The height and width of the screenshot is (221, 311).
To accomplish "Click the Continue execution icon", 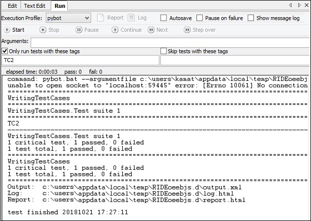I will click(x=115, y=30).
